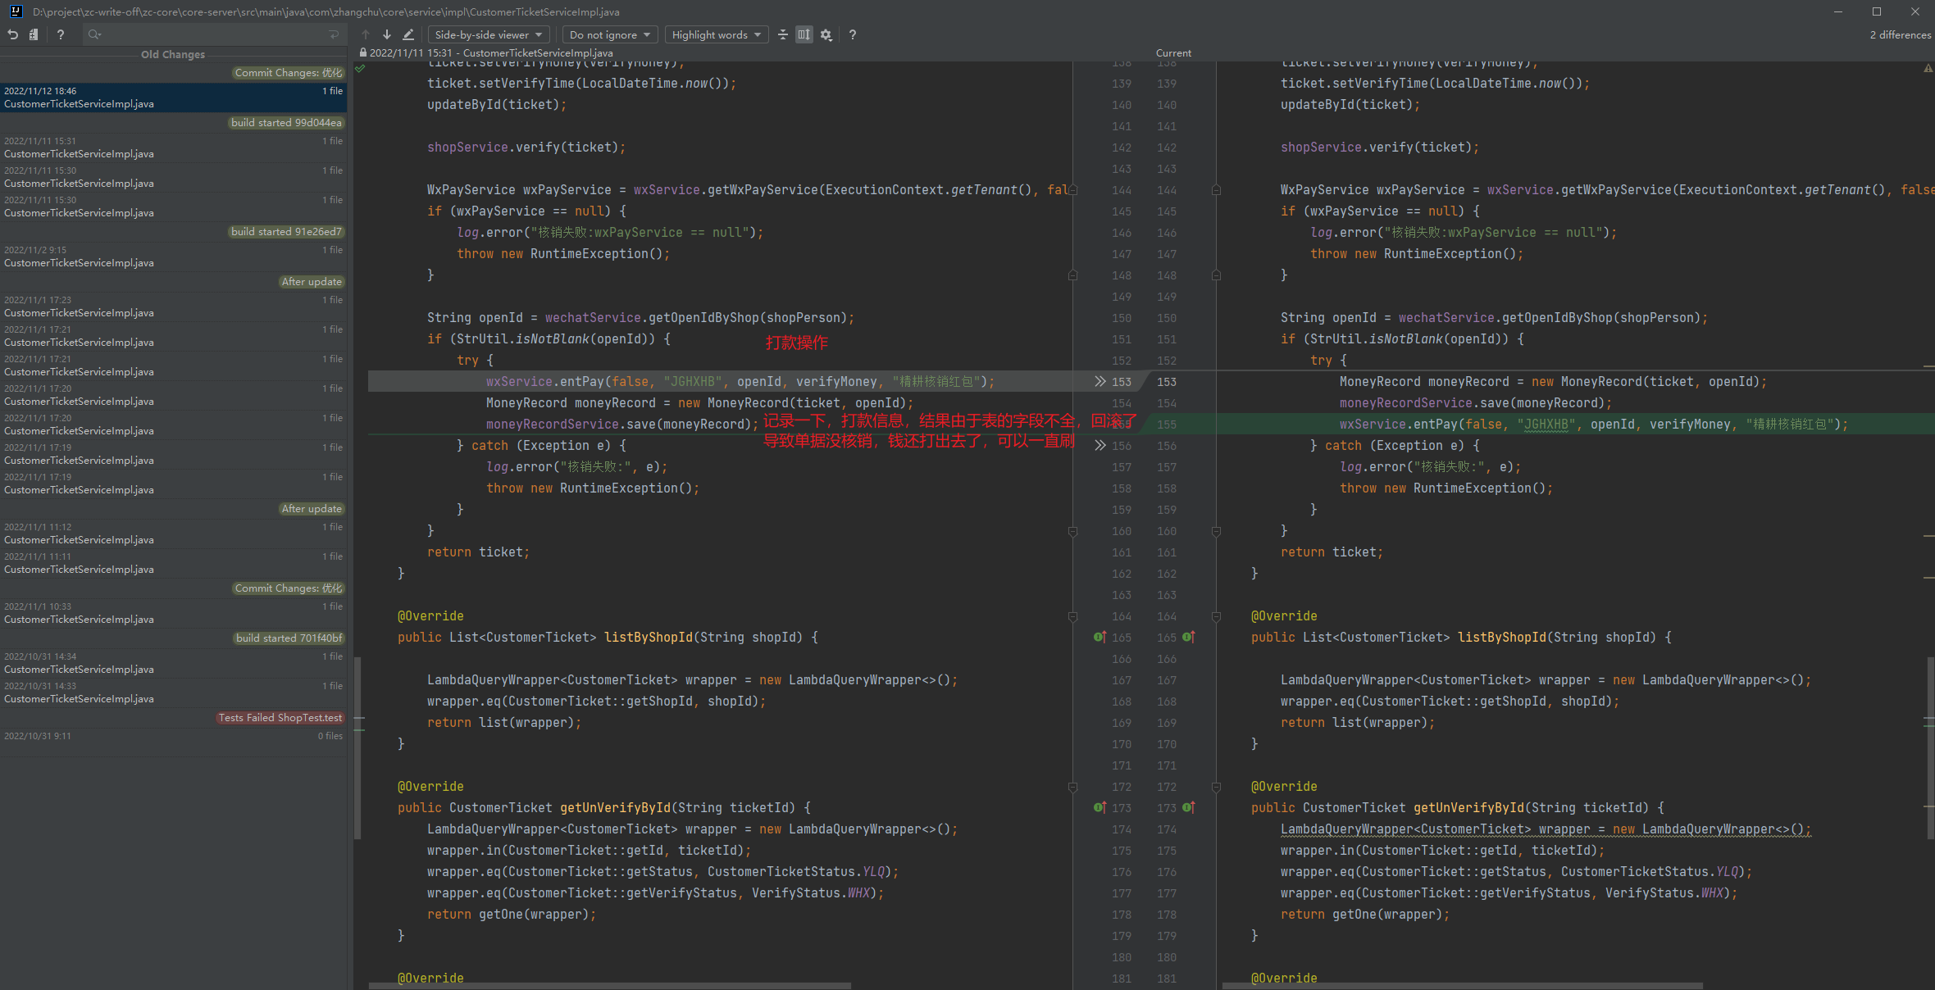This screenshot has height=990, width=1935.
Task: Click the Create Patch icon
Action: pyautogui.click(x=34, y=34)
